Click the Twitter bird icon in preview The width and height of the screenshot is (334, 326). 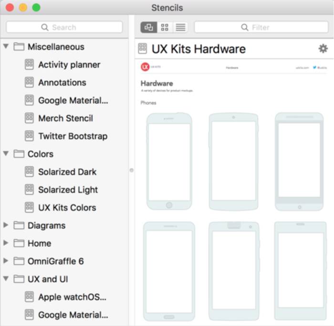pos(314,68)
